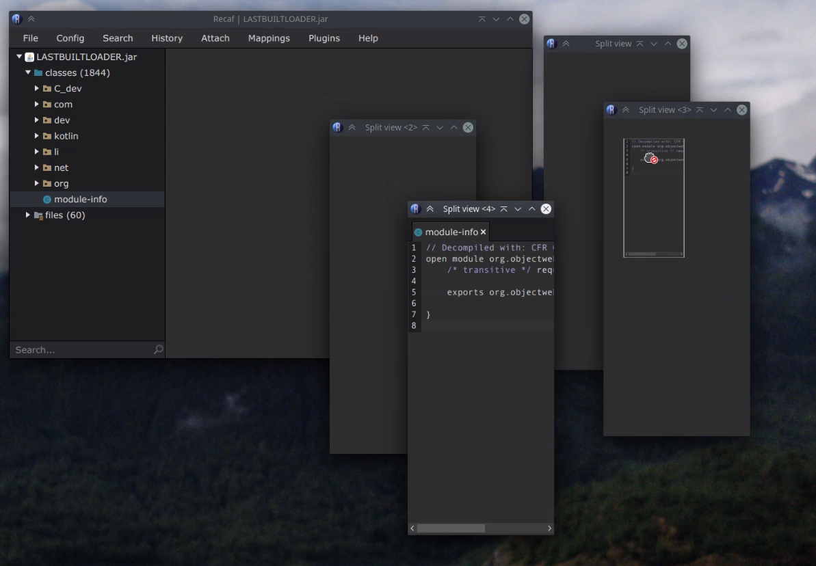Click the Recaf icon in first Split view title bar
The height and width of the screenshot is (566, 816).
[551, 44]
